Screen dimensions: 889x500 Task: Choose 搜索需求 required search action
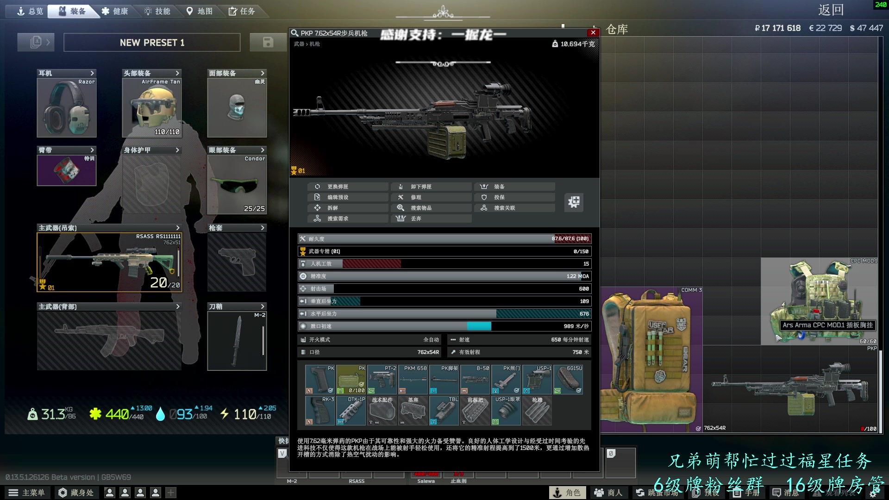[x=348, y=219]
